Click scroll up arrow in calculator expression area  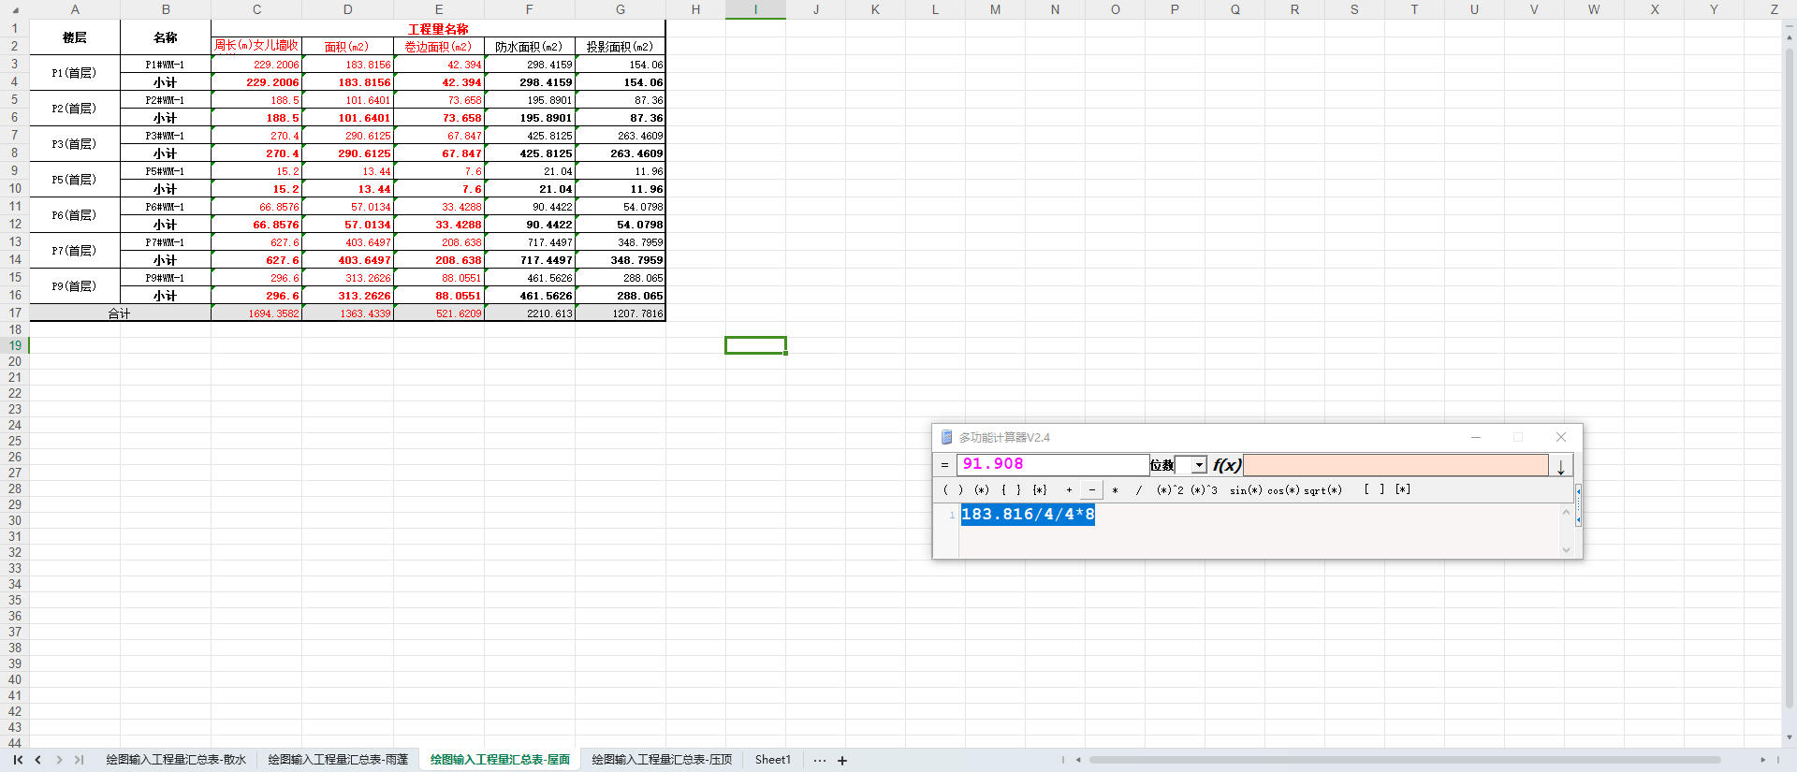(1566, 513)
